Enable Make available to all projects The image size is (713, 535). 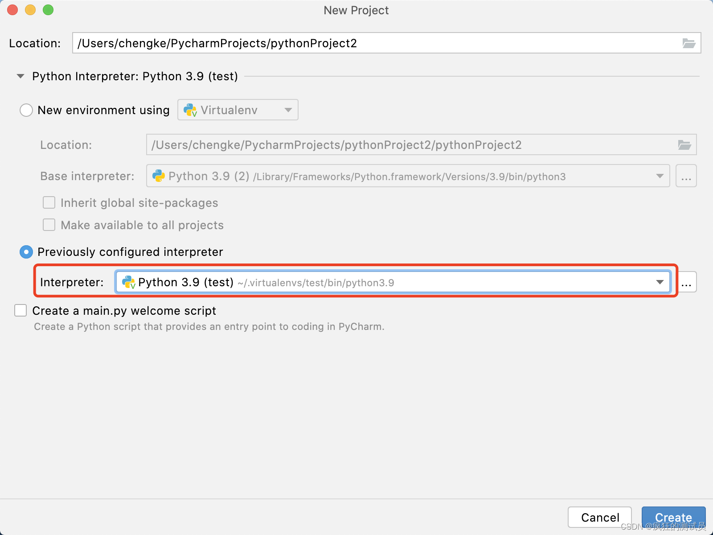tap(49, 225)
